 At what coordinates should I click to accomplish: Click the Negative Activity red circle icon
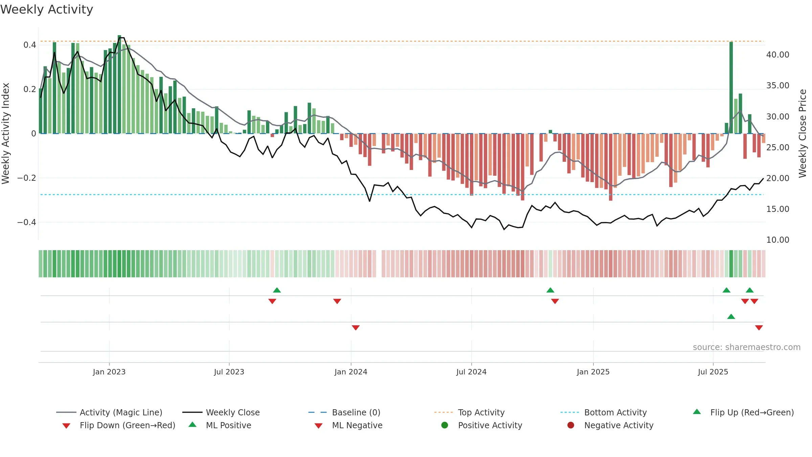[x=571, y=425]
